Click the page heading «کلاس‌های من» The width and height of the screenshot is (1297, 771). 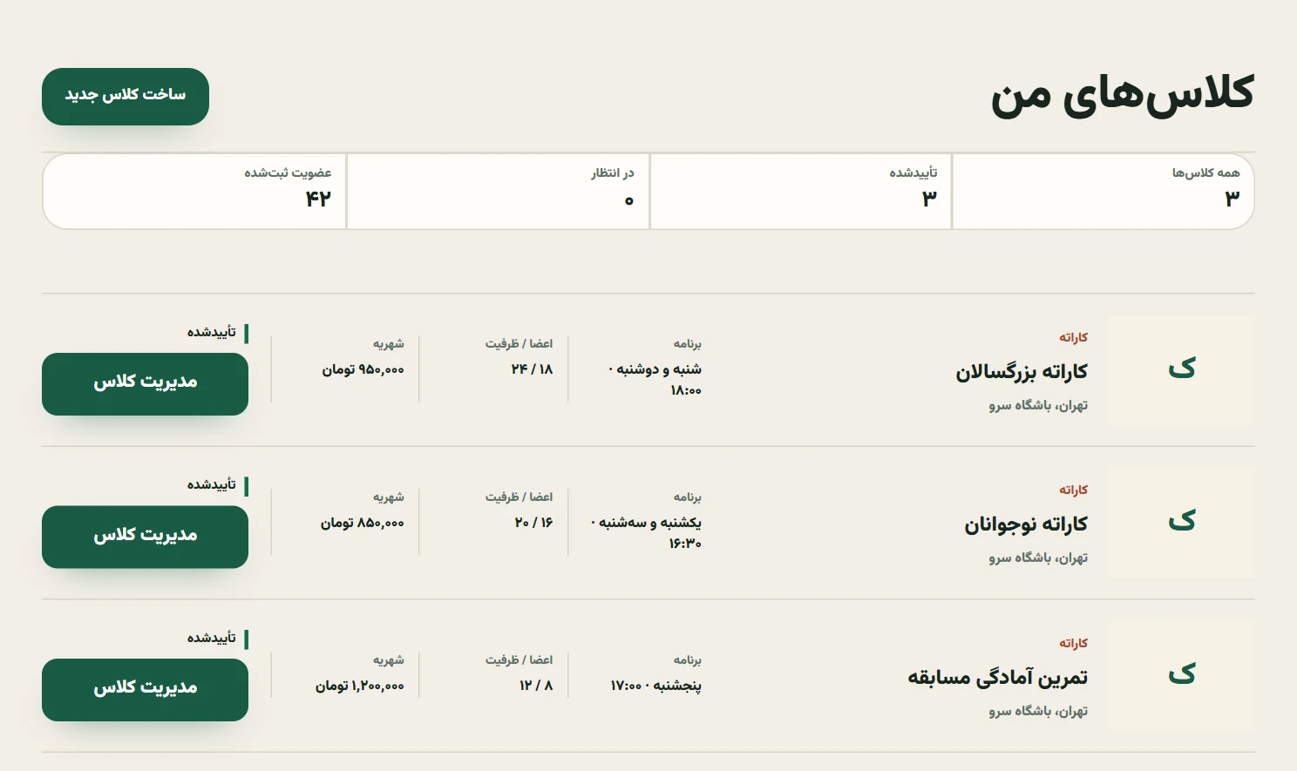[1122, 95]
